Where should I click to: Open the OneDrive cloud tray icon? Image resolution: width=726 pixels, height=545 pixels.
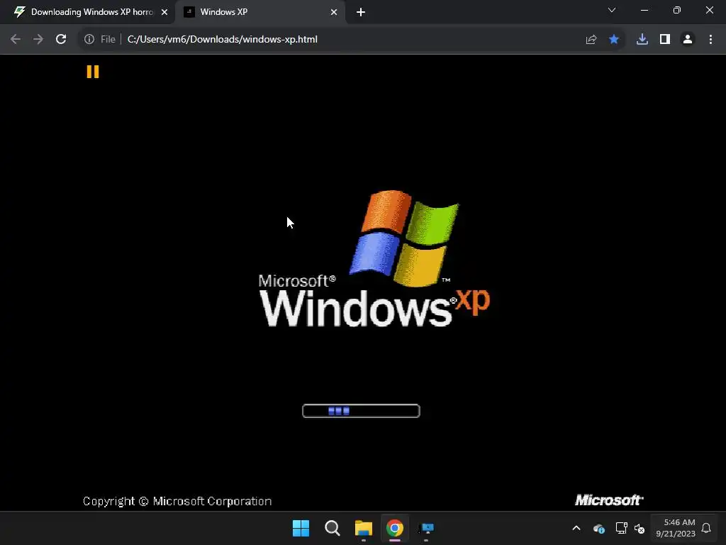598,528
